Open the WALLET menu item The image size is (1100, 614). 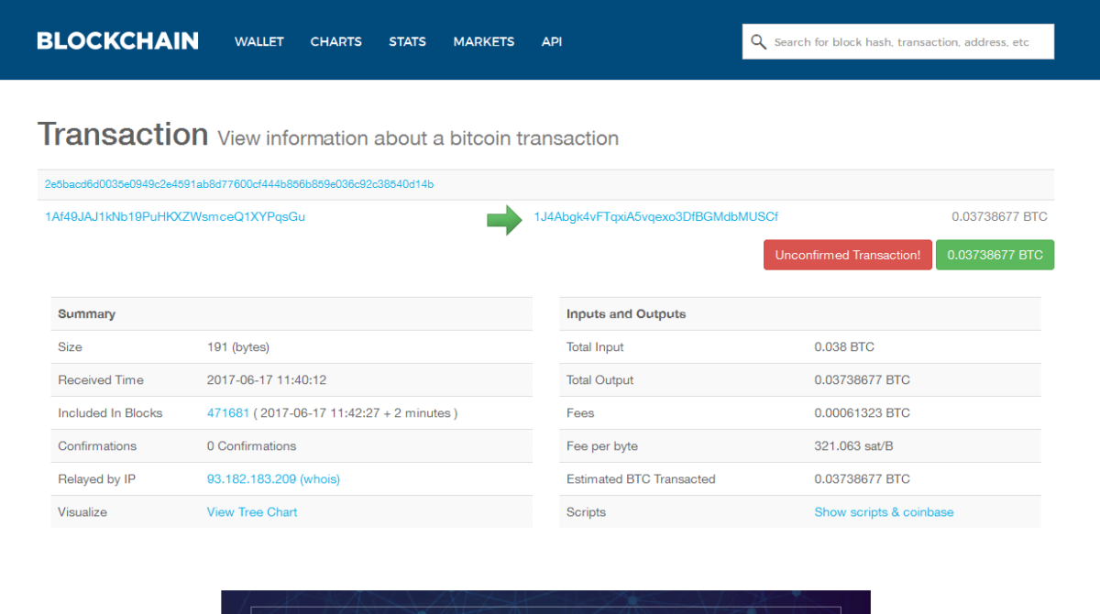[258, 41]
